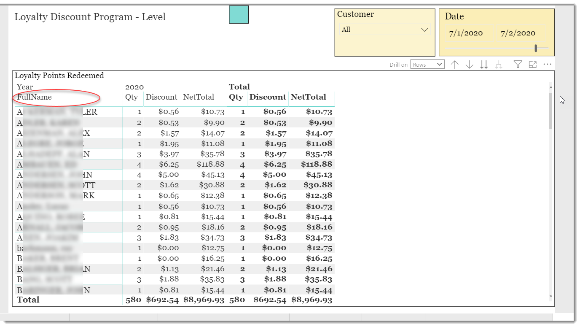Select bold Total Discount value $1.13
The image size is (580, 327).
point(276,269)
